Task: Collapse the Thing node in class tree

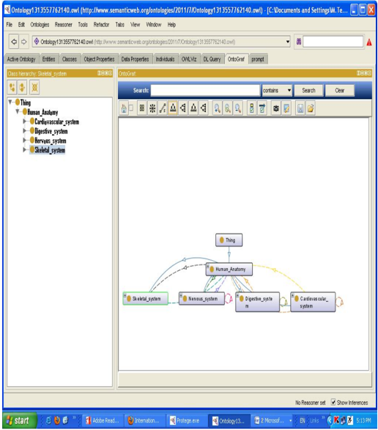Action: (x=10, y=103)
